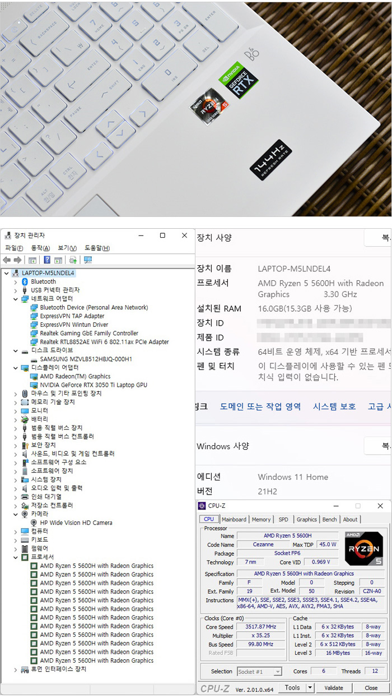This screenshot has width=392, height=698.
Task: Click the Ryzen 5 logo in CPU-Z
Action: click(363, 548)
